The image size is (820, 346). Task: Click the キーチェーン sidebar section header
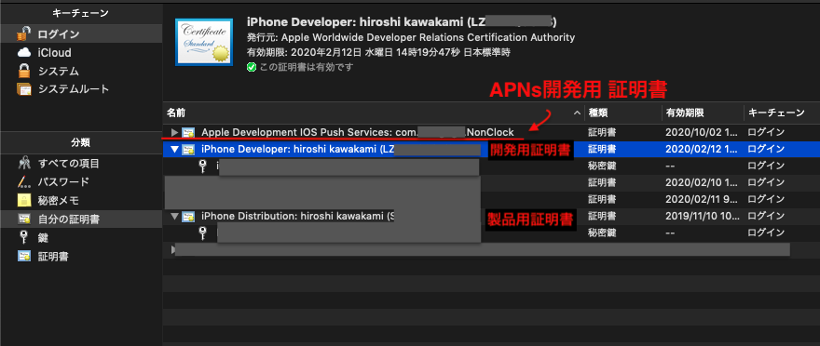81,12
